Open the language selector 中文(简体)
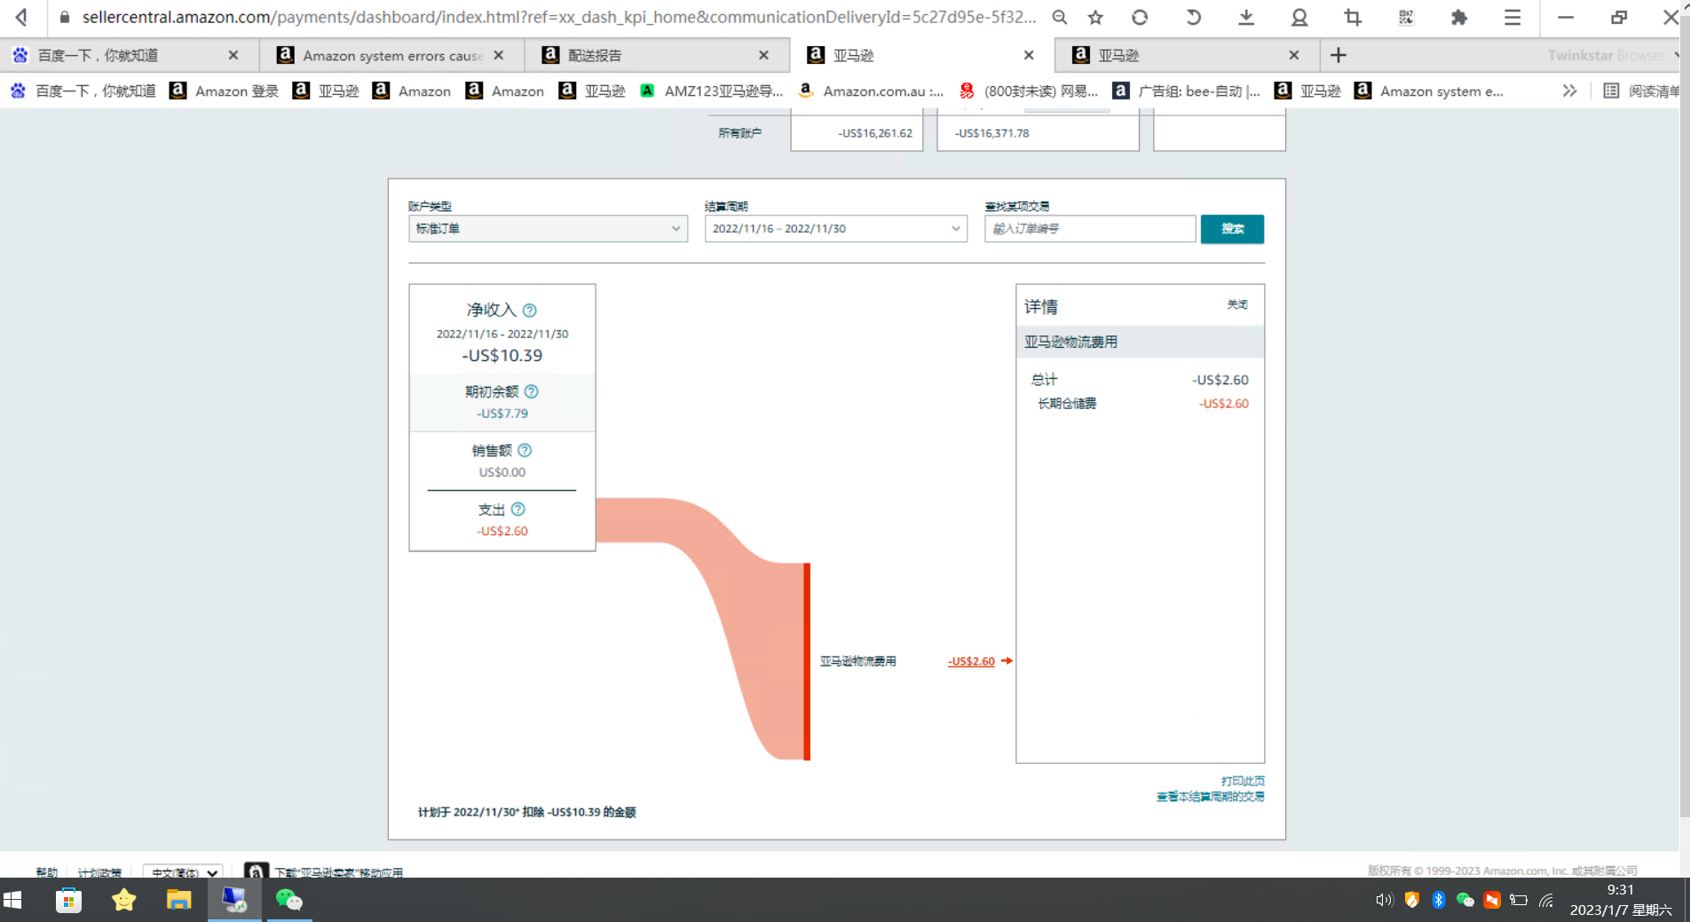This screenshot has width=1690, height=922. click(183, 872)
